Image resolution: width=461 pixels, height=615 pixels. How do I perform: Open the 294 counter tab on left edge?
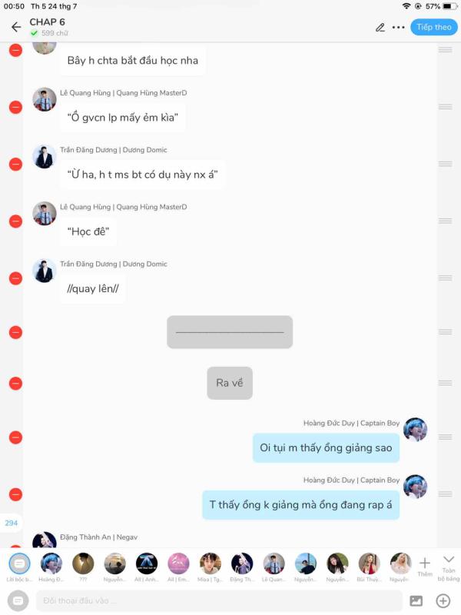point(11,523)
